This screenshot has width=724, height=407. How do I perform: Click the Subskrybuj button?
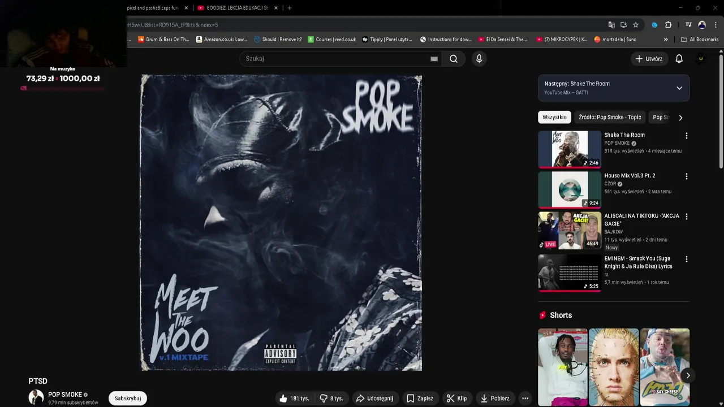[128, 399]
